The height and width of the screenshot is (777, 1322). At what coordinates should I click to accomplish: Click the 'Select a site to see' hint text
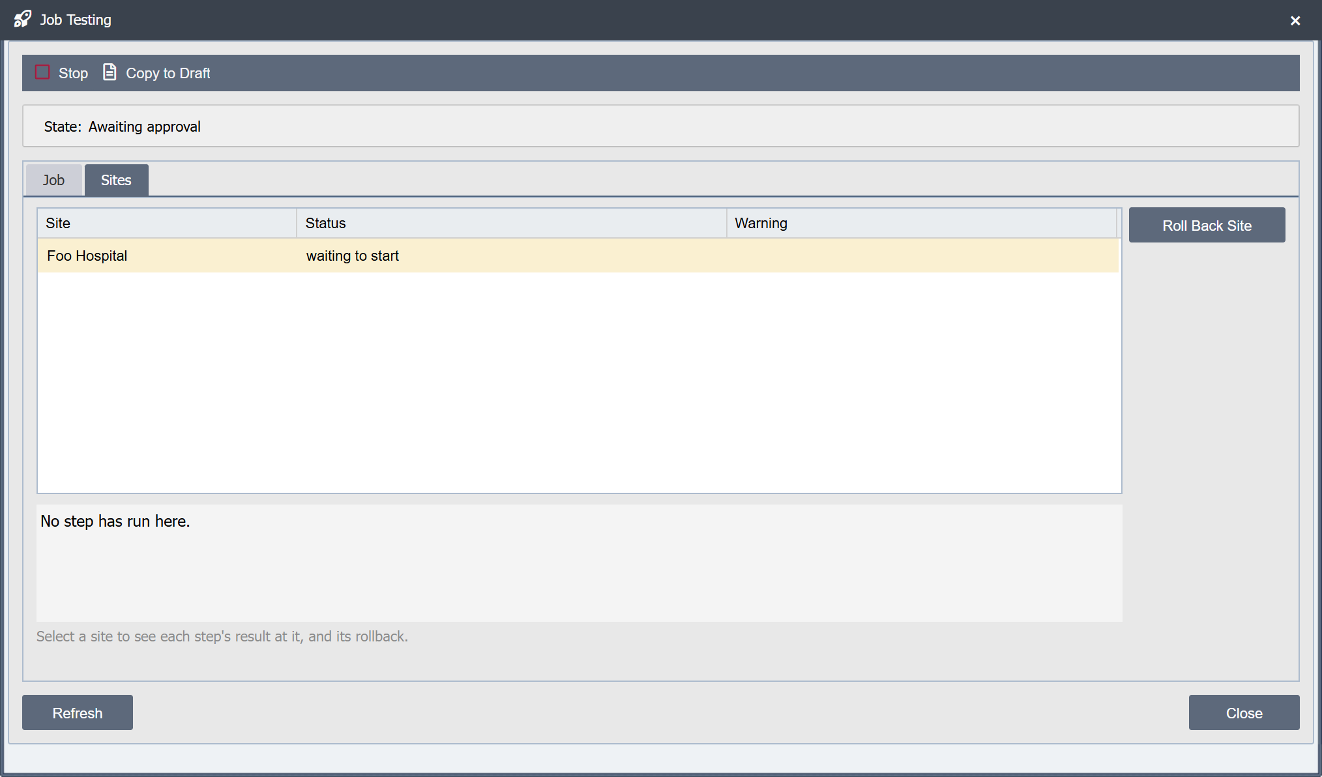pos(222,636)
